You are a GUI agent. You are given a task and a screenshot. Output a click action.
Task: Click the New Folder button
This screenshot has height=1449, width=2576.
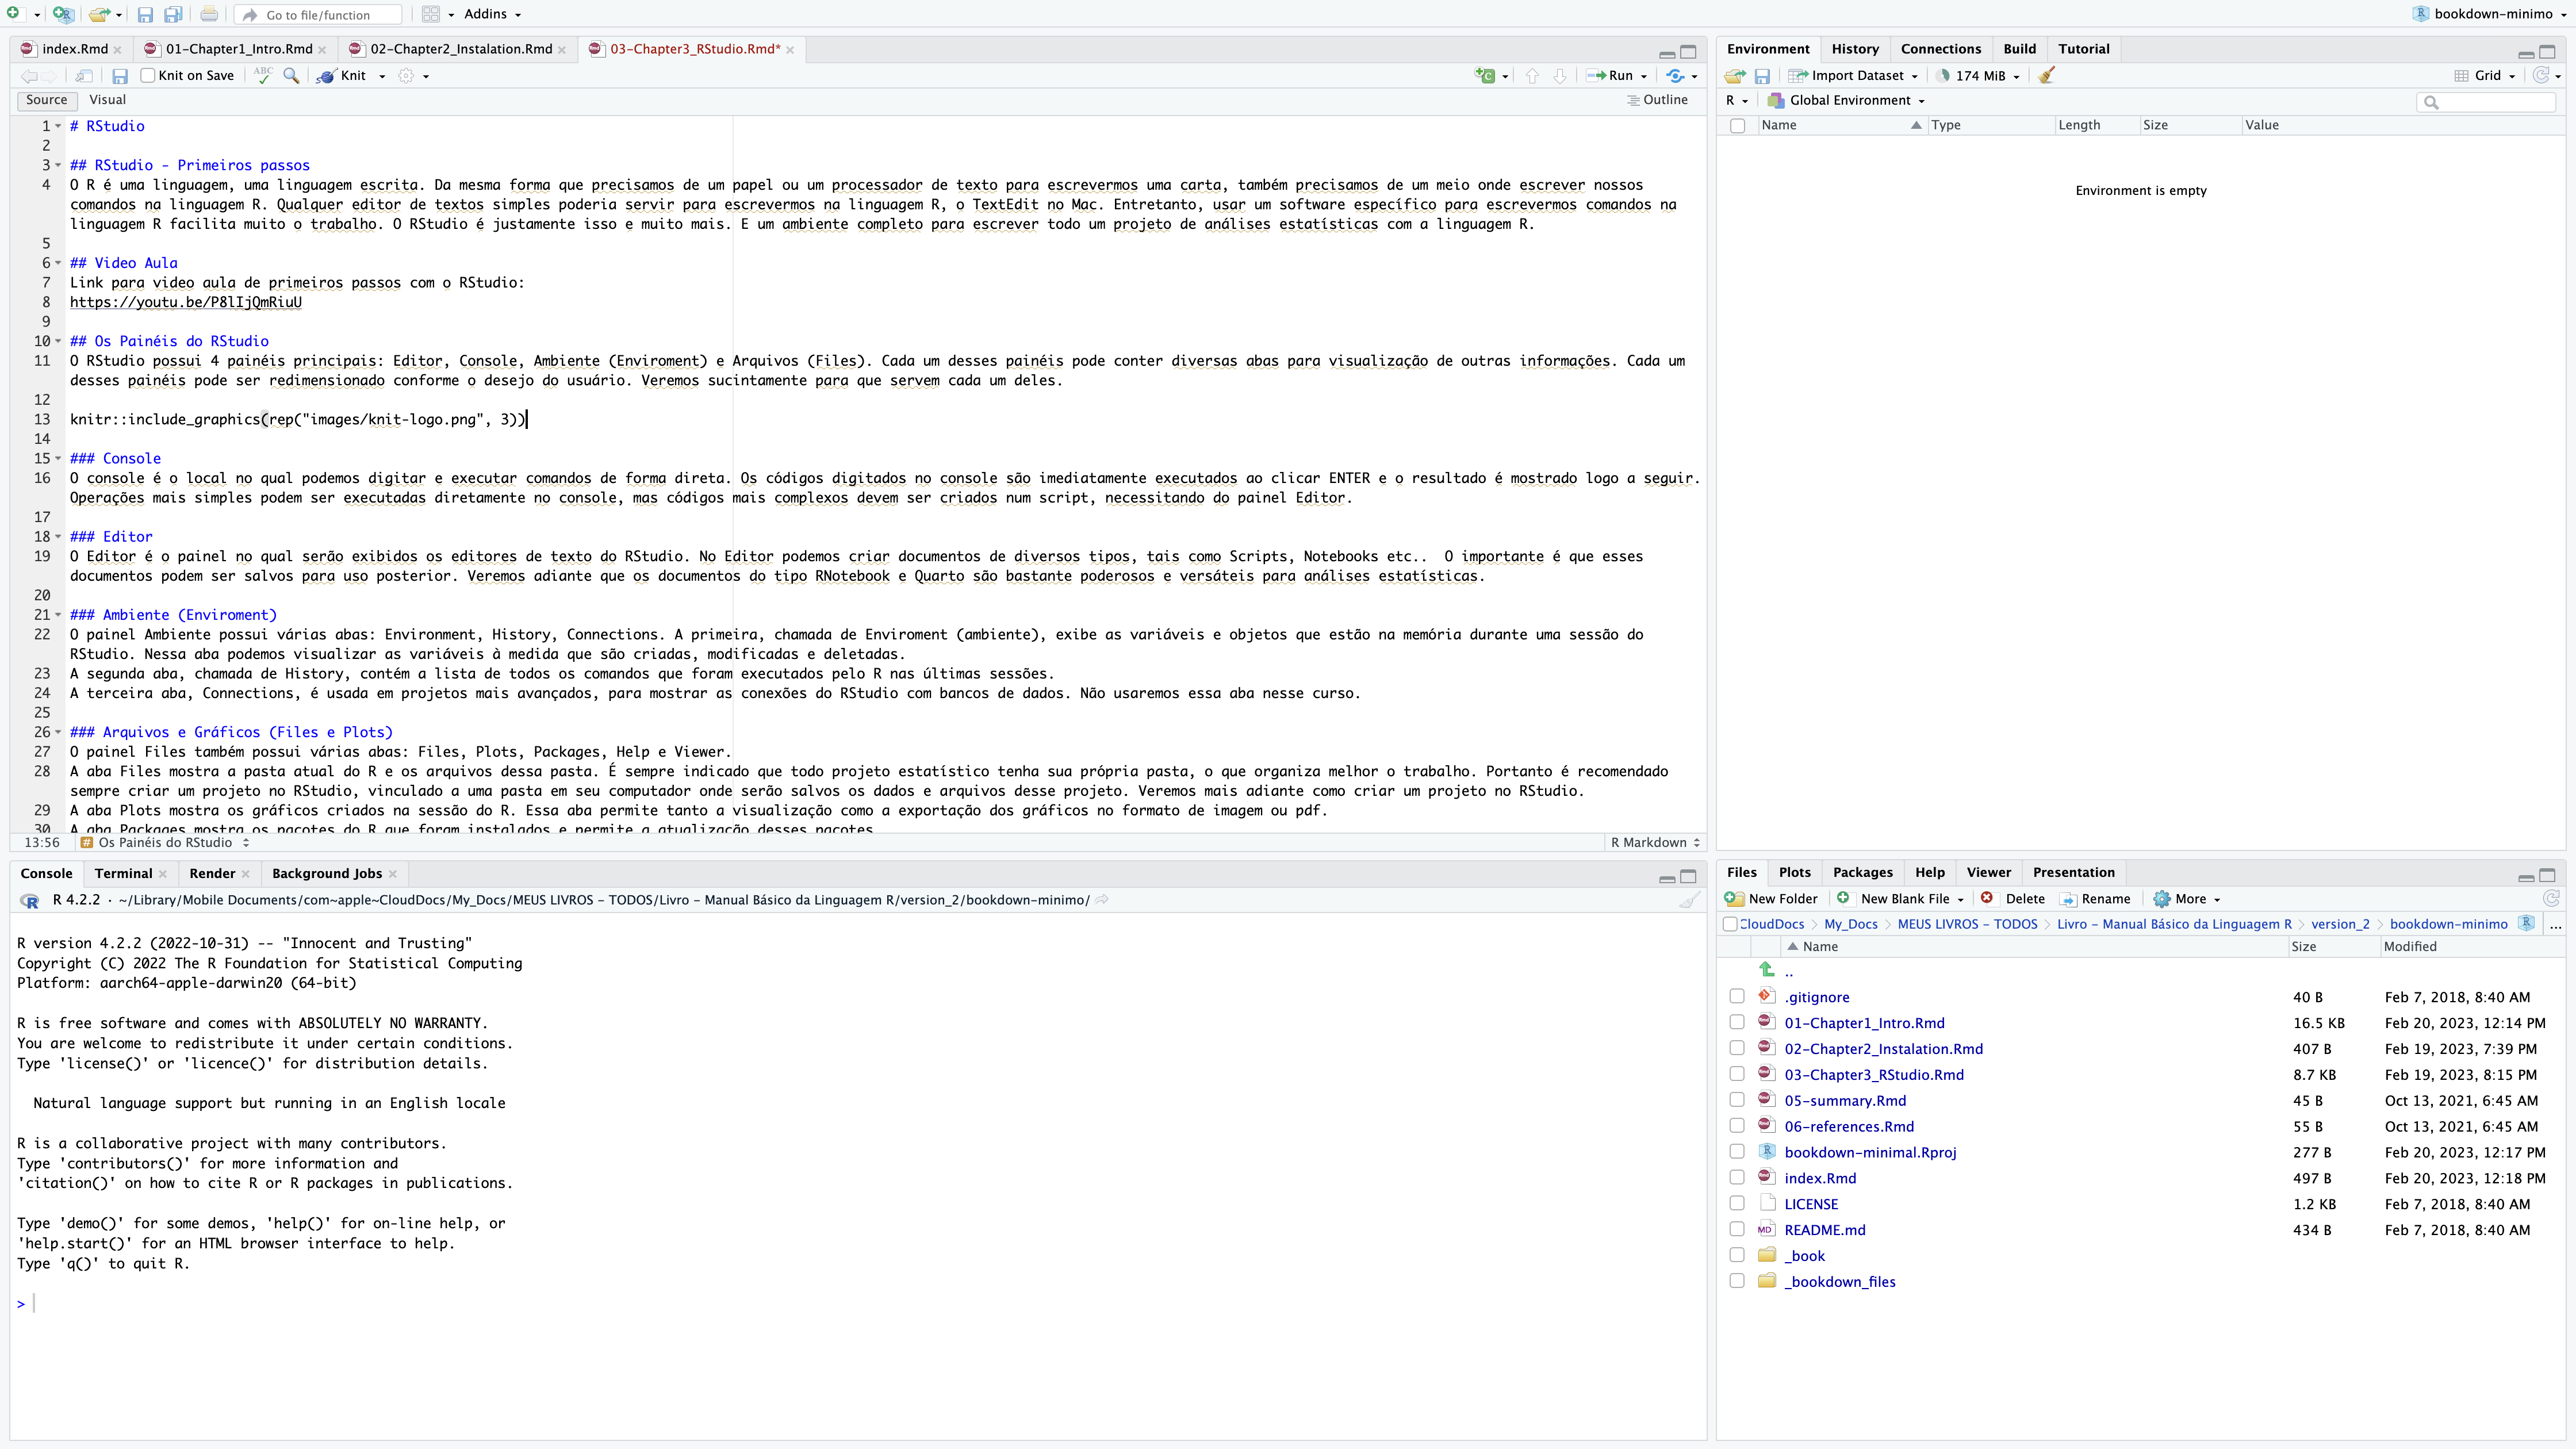tap(1772, 899)
